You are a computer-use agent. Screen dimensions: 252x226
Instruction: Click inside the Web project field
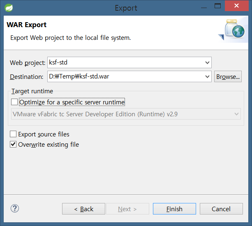[x=126, y=62]
